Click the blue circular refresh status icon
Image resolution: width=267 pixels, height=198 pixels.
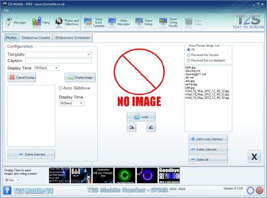pyautogui.click(x=250, y=191)
